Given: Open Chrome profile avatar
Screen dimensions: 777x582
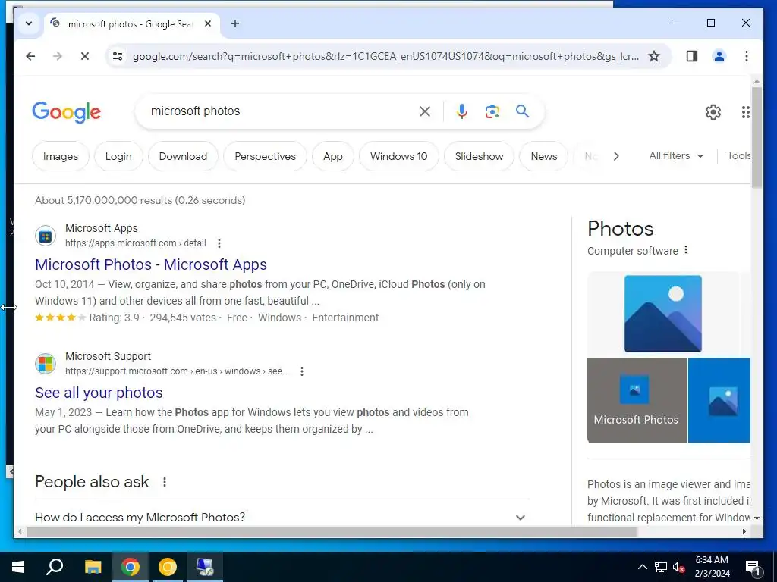Looking at the screenshot, I should 719,56.
